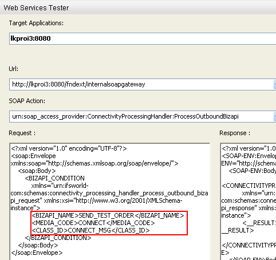This screenshot has height=260, width=276.
Task: Open the SOAP Action dropdown arrow
Action: (275, 116)
